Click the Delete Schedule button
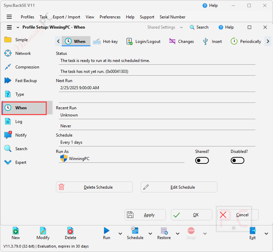Viewport: 273px width, 252px height. pos(94,187)
